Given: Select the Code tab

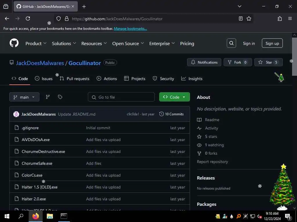Looking at the screenshot, I should coord(20,79).
